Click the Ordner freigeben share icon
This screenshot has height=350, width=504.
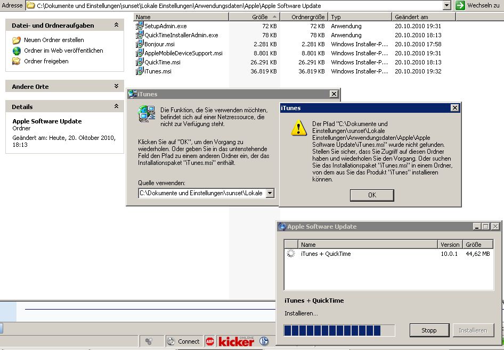coord(17,61)
